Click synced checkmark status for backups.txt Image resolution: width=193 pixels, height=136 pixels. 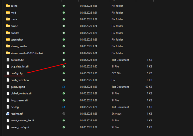pyautogui.click(x=64, y=60)
